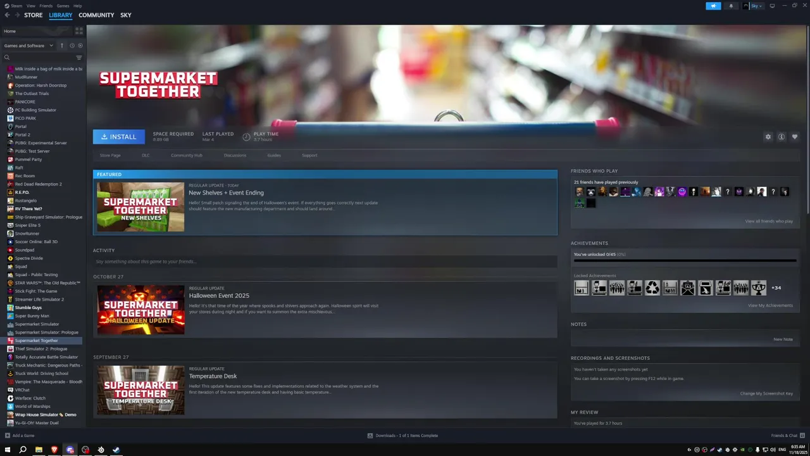Open the Friends menu

click(46, 6)
